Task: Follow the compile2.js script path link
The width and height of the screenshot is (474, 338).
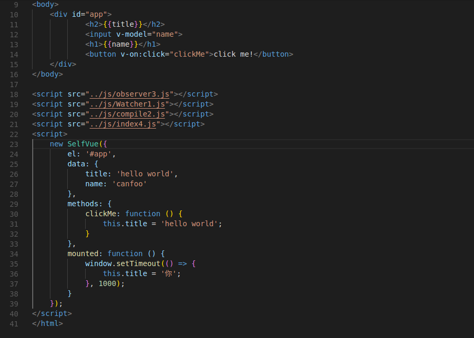Action: 127,114
